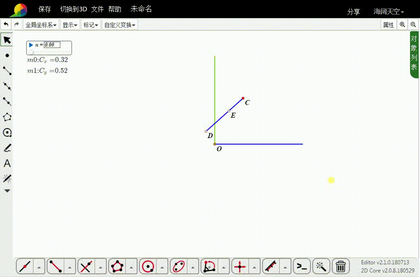The height and width of the screenshot is (277, 420).
Task: Click the magic wand icon in bottom toolbar
Action: click(321, 266)
